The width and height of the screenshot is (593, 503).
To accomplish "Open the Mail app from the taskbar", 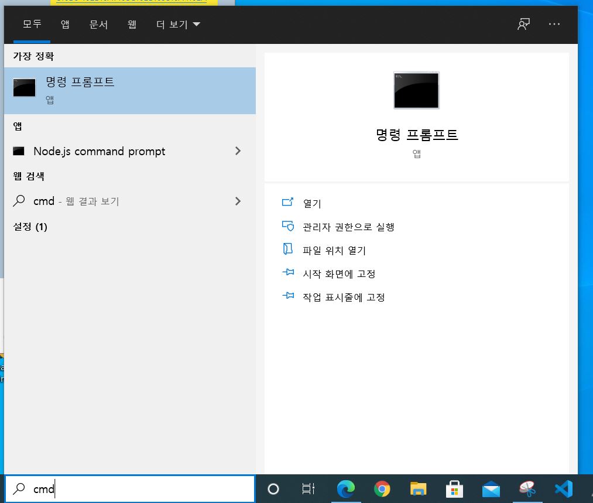I will [491, 490].
